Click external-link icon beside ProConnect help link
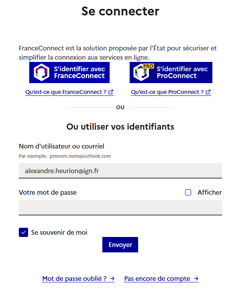The width and height of the screenshot is (237, 297). pyautogui.click(x=209, y=92)
